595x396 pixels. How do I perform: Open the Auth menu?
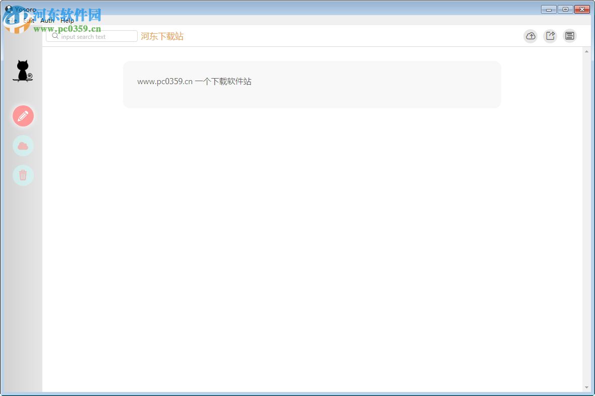(47, 21)
